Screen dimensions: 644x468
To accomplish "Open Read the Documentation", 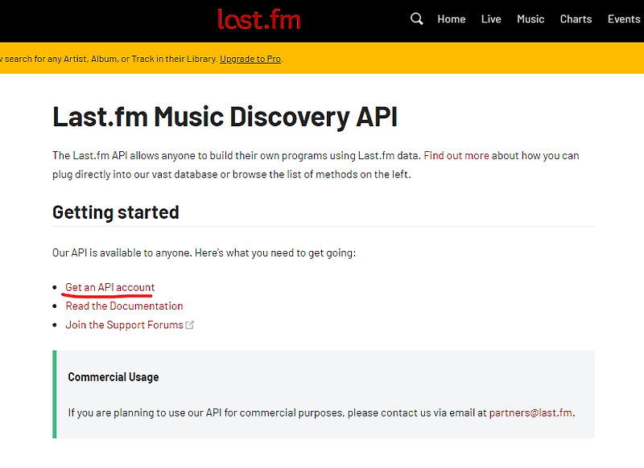I will [124, 306].
